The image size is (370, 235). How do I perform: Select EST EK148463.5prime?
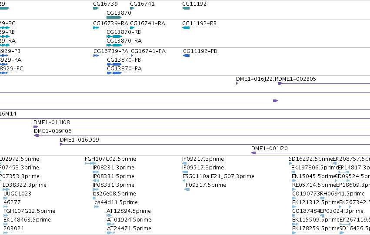click(x=27, y=220)
